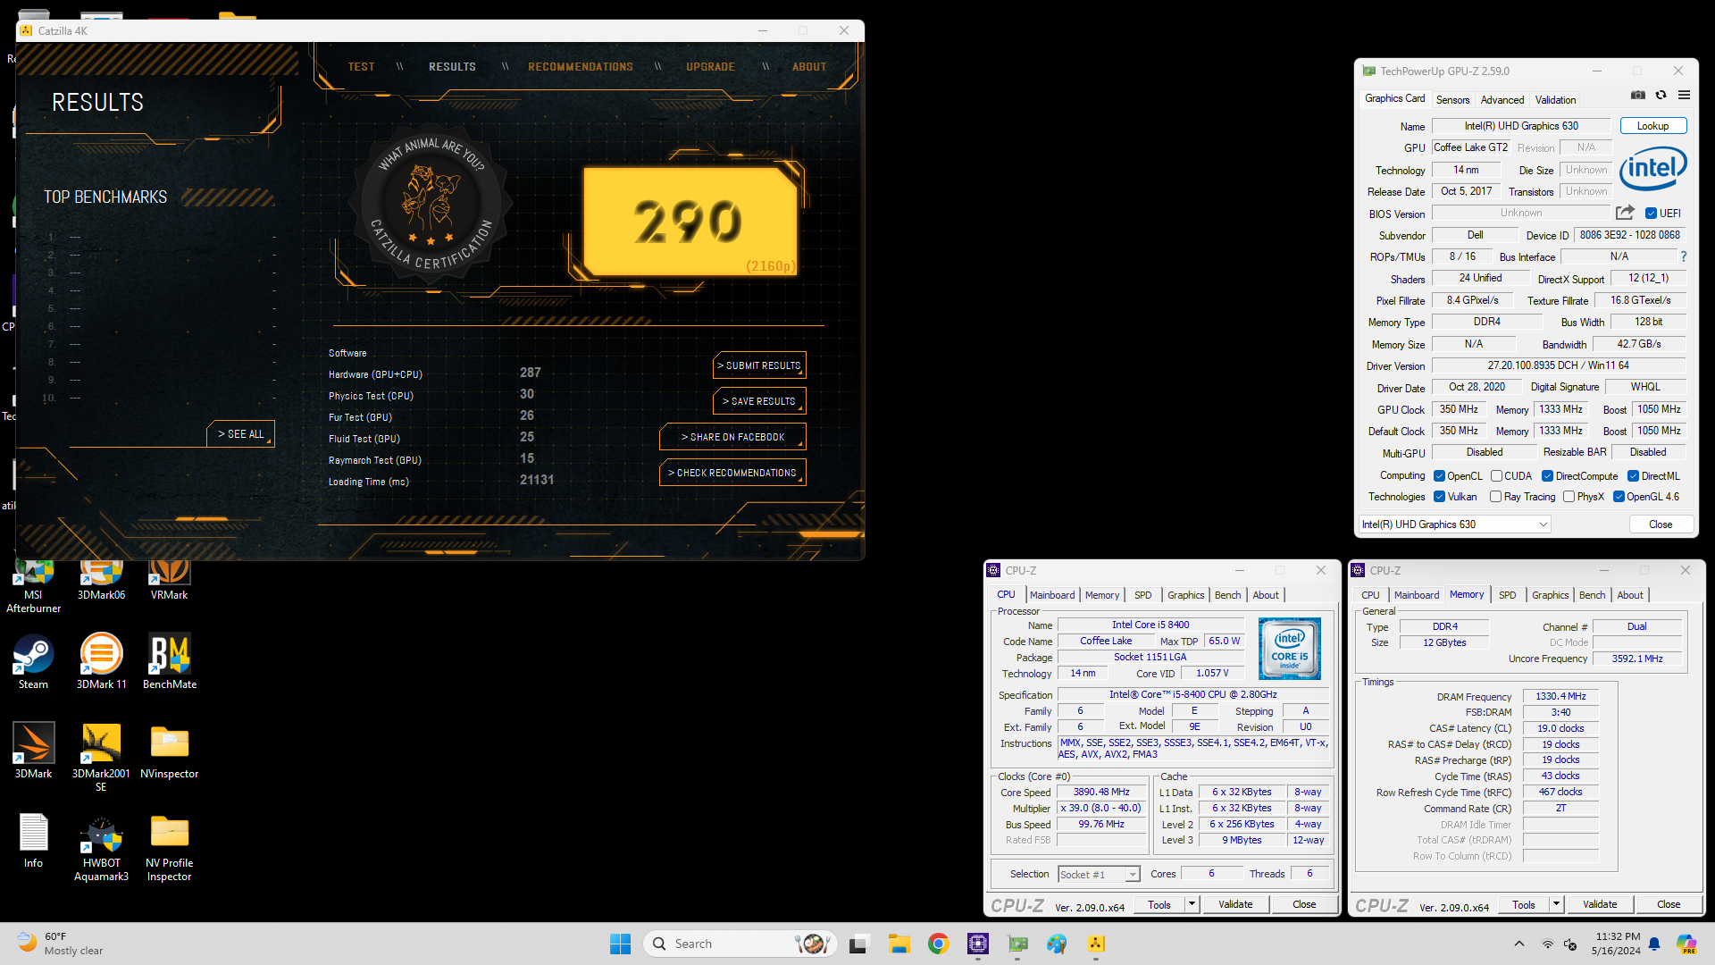
Task: Click SHARE ON FACEBOOK button
Action: 732,437
